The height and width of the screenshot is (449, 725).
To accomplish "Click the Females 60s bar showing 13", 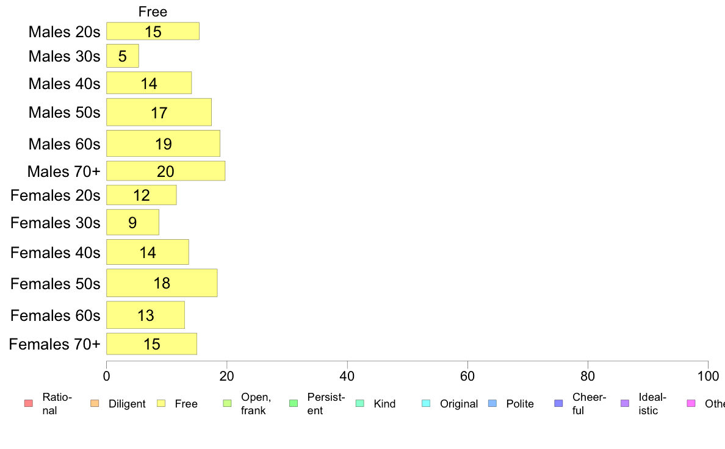I will coord(146,315).
